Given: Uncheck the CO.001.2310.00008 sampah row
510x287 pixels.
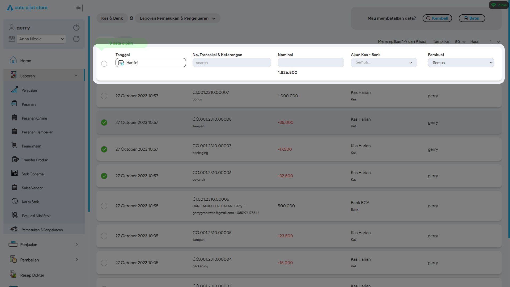Looking at the screenshot, I should 104,123.
